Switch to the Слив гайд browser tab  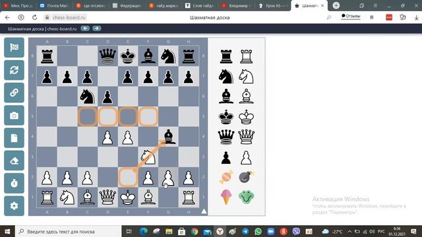point(200,5)
